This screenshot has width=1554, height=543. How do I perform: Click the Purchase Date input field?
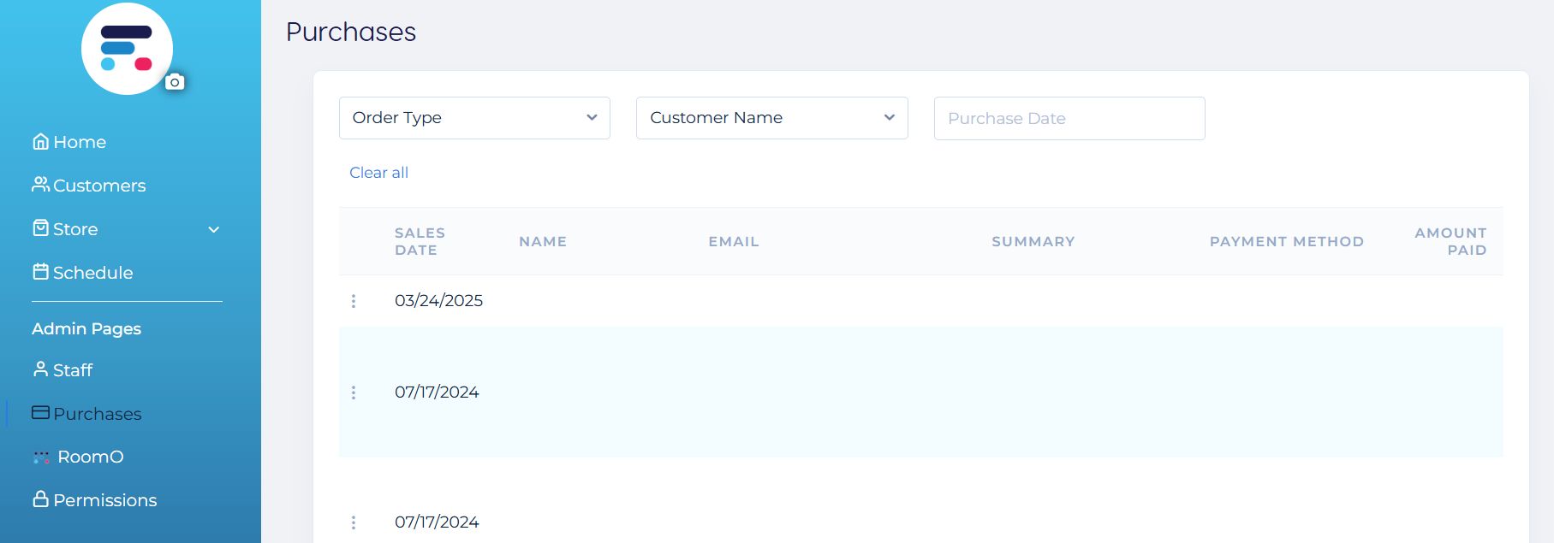point(1069,119)
